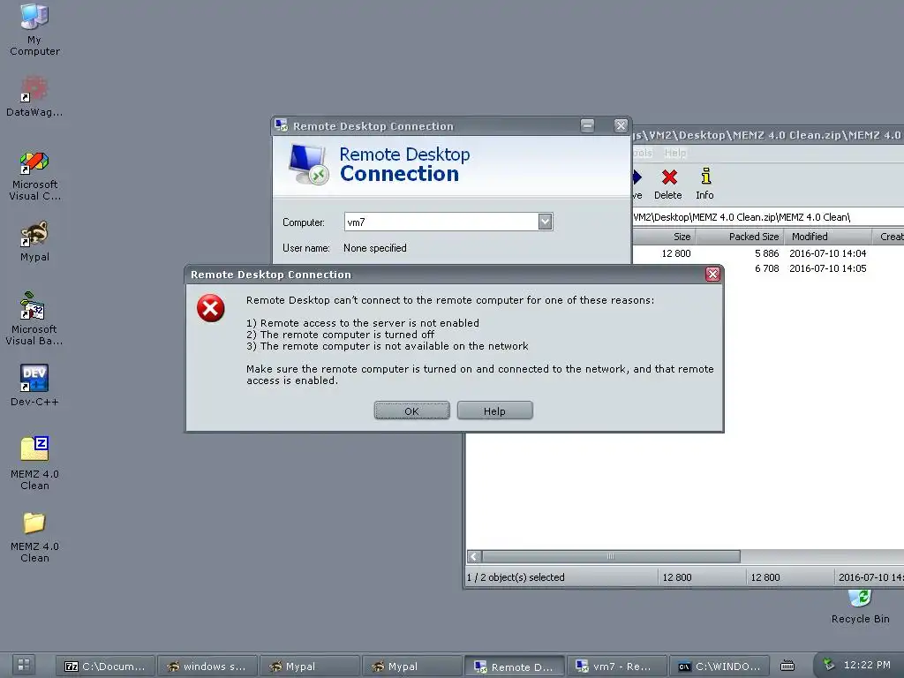
Task: Close the Remote Desktop error dialog
Action: [x=712, y=275]
